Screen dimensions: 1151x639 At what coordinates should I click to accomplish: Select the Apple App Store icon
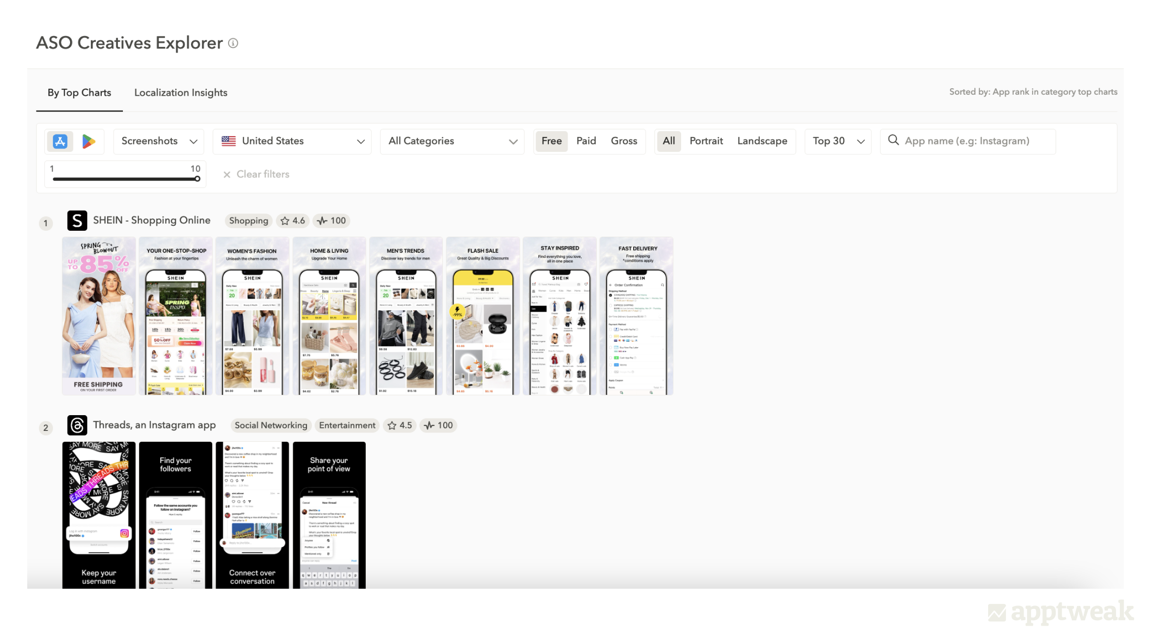[x=60, y=142]
